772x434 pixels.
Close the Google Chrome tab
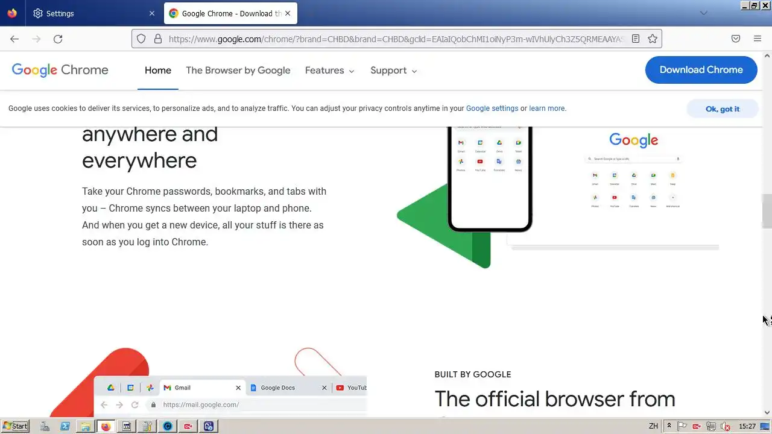click(x=288, y=13)
